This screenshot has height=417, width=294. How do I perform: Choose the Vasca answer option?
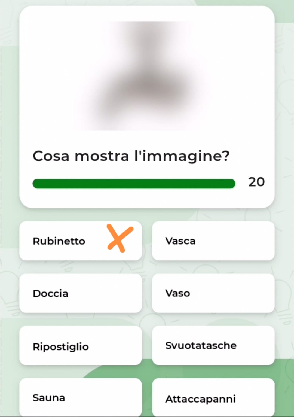[x=213, y=241]
